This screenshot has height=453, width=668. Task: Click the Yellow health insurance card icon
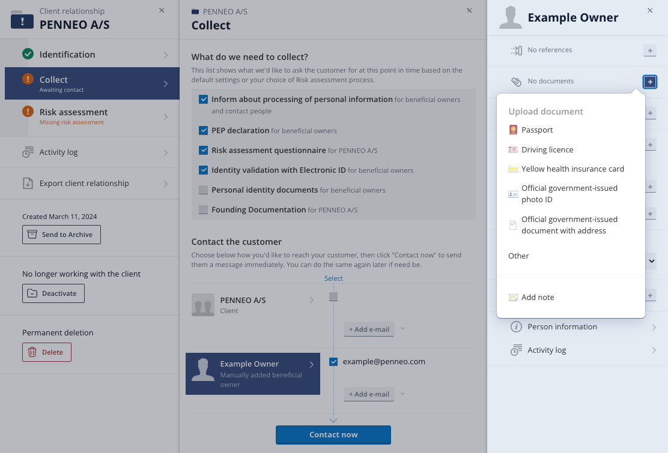click(513, 169)
